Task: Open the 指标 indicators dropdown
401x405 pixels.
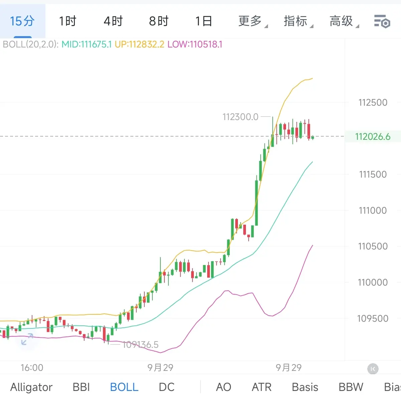Action: [298, 21]
